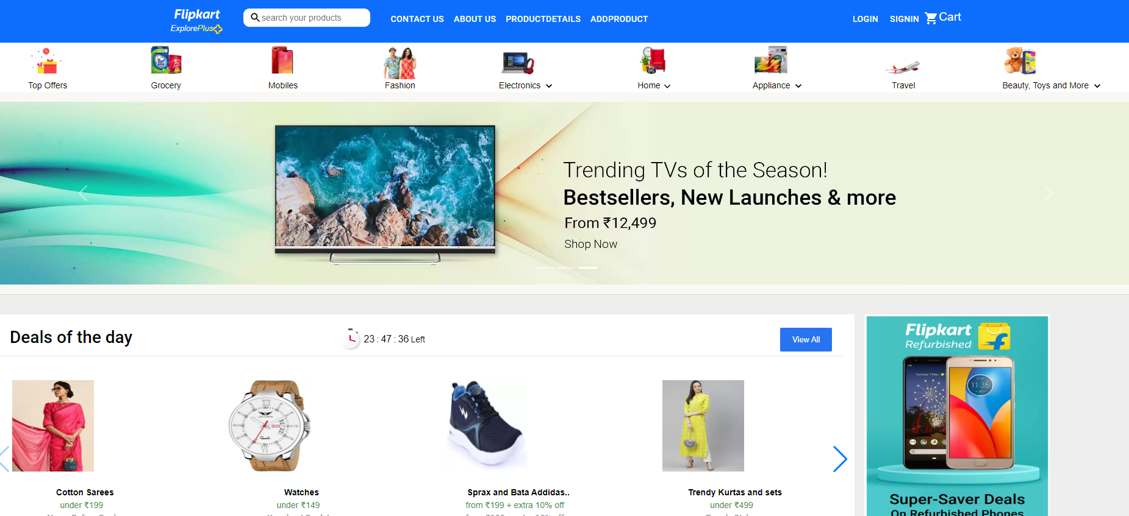The image size is (1129, 516).
Task: Select the Mobiles phone icon
Action: point(282,60)
